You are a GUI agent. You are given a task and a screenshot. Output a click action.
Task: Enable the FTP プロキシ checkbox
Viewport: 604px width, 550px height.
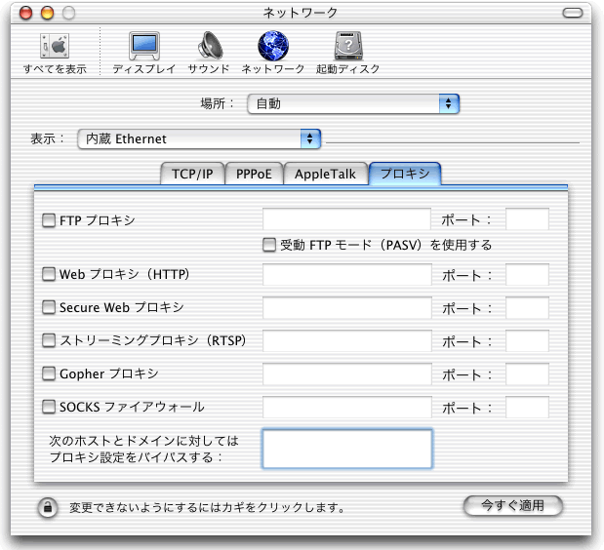(x=49, y=221)
